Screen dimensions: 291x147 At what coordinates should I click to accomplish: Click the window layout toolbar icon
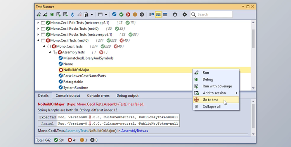(100, 14)
